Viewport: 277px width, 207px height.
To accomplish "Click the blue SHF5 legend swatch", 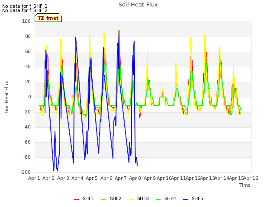I will tap(185, 199).
